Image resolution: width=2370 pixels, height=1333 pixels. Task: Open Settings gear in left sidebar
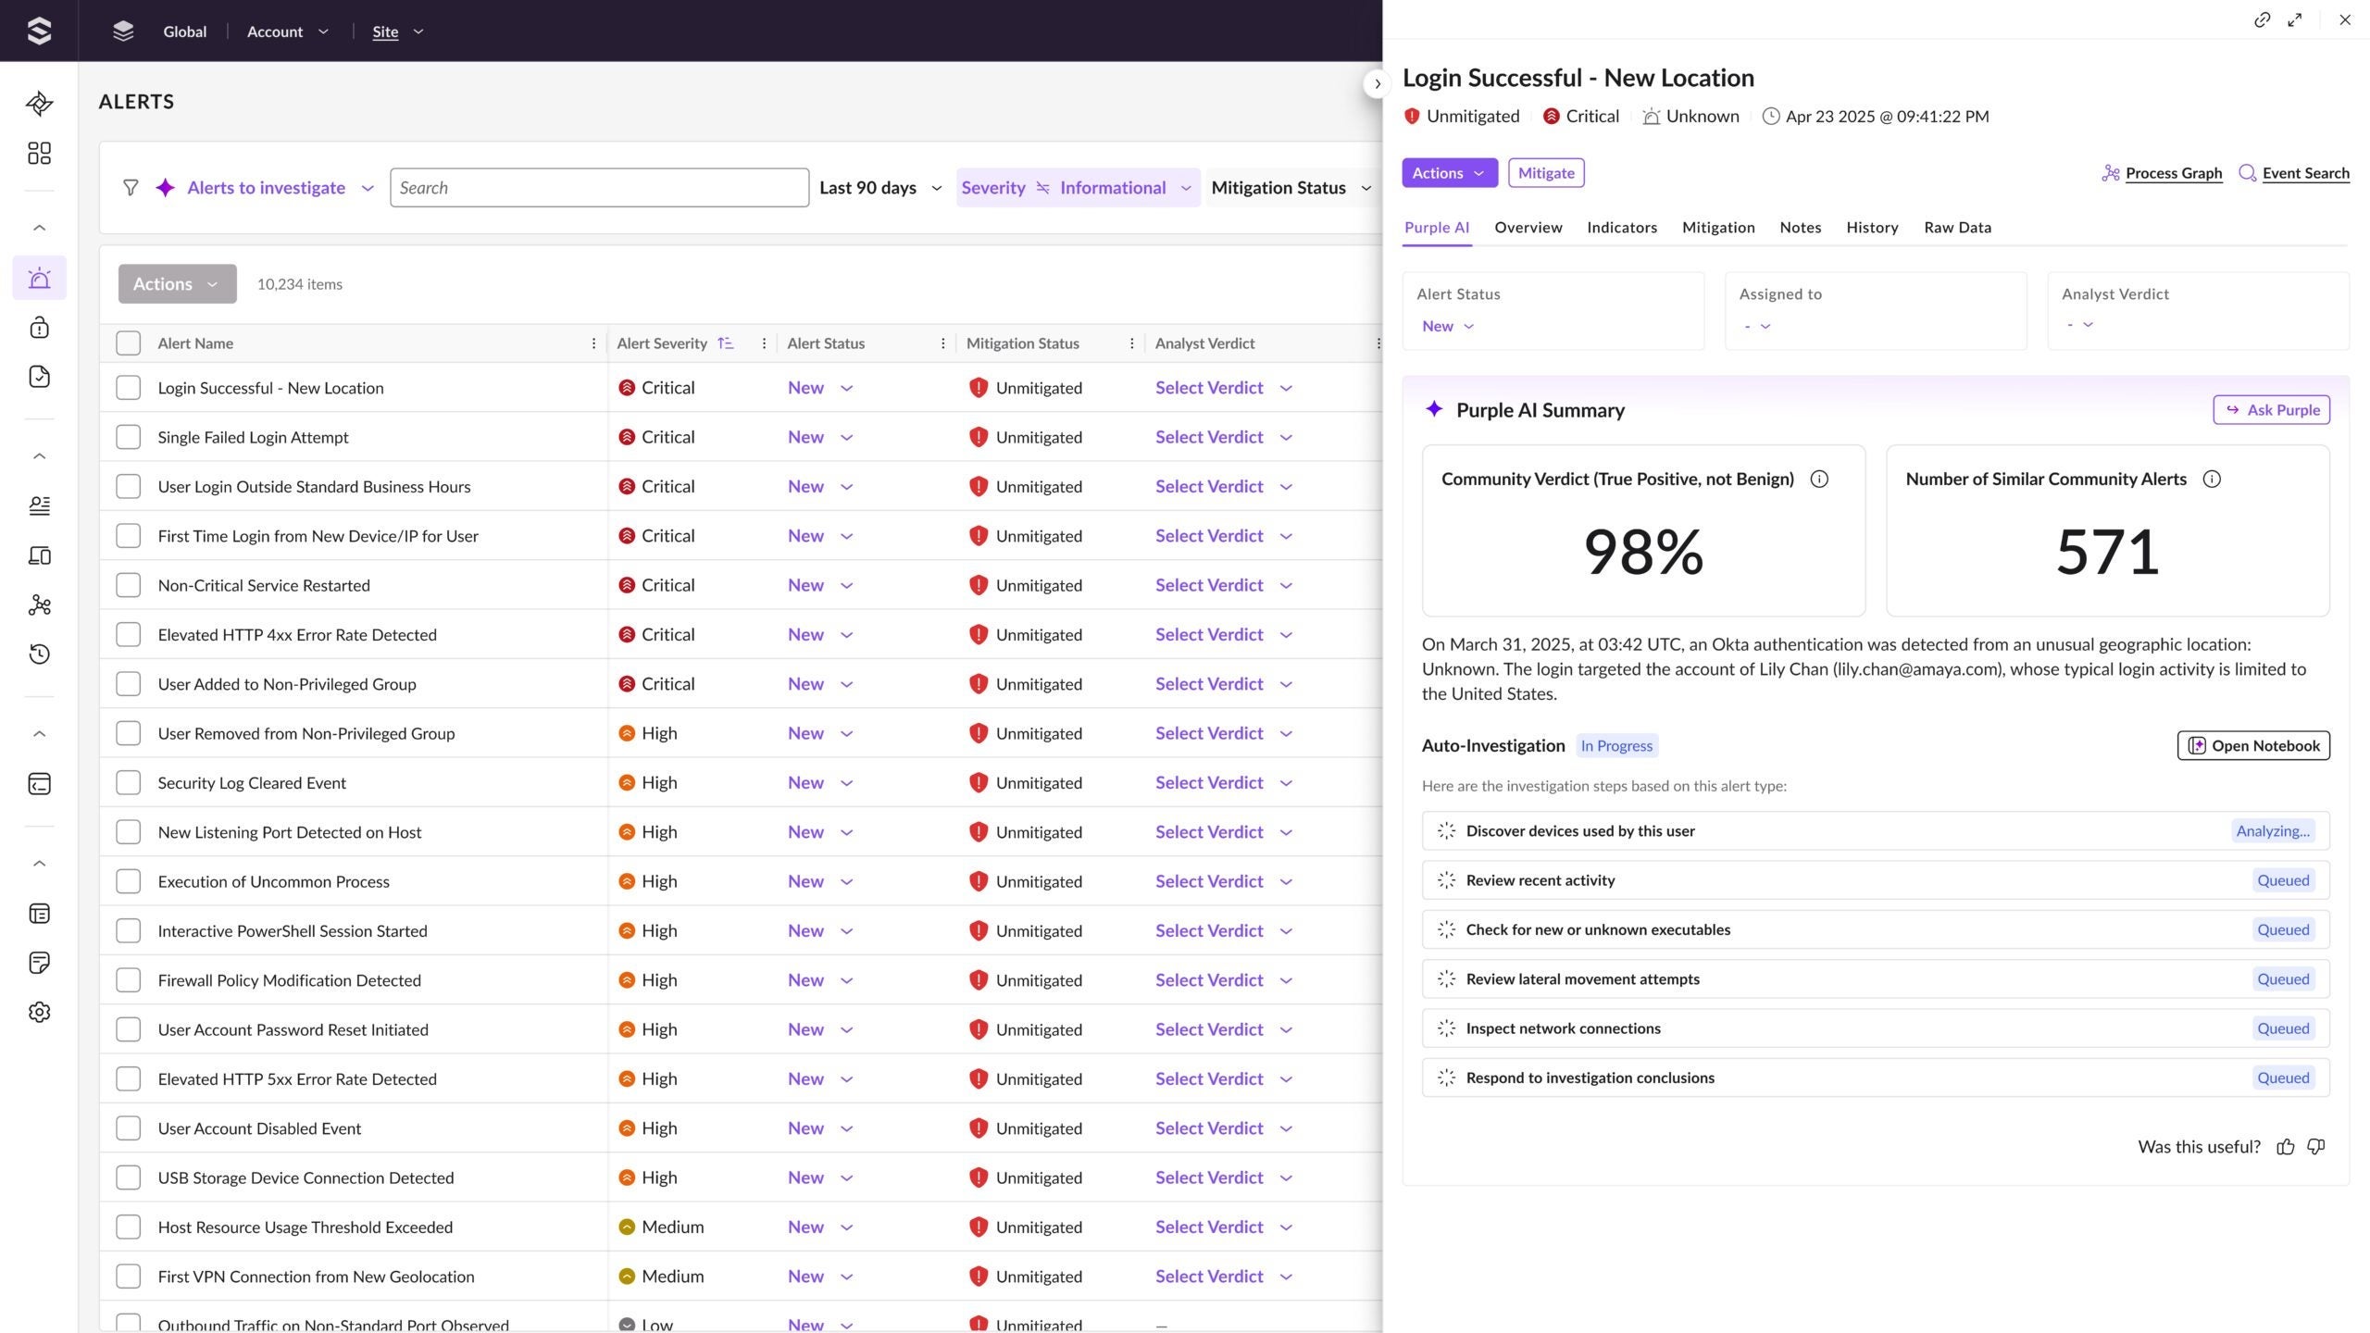(39, 1012)
